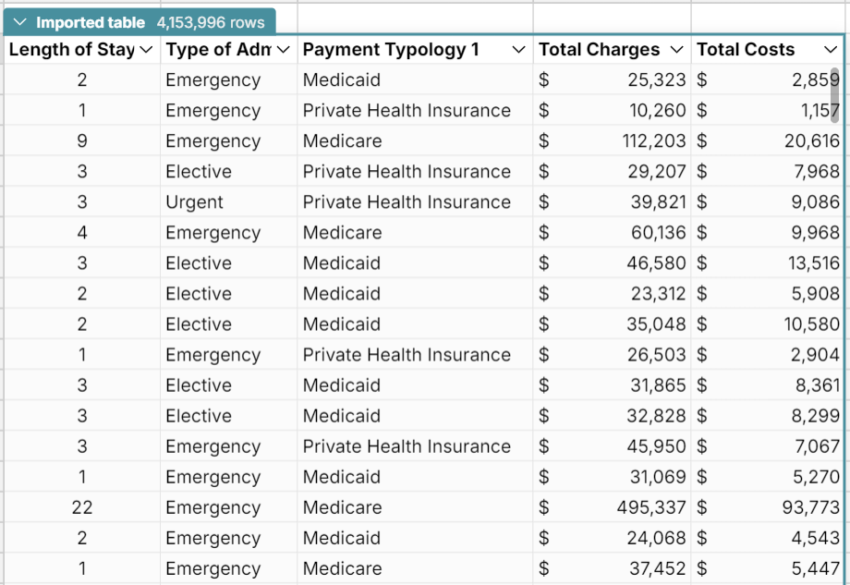Select the Emergency cell in the last visible row

tap(205, 568)
